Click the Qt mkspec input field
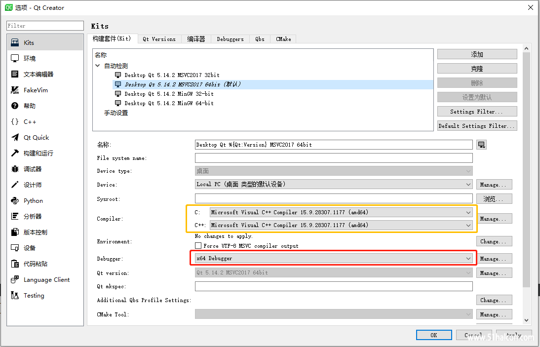The image size is (540, 347). click(334, 286)
